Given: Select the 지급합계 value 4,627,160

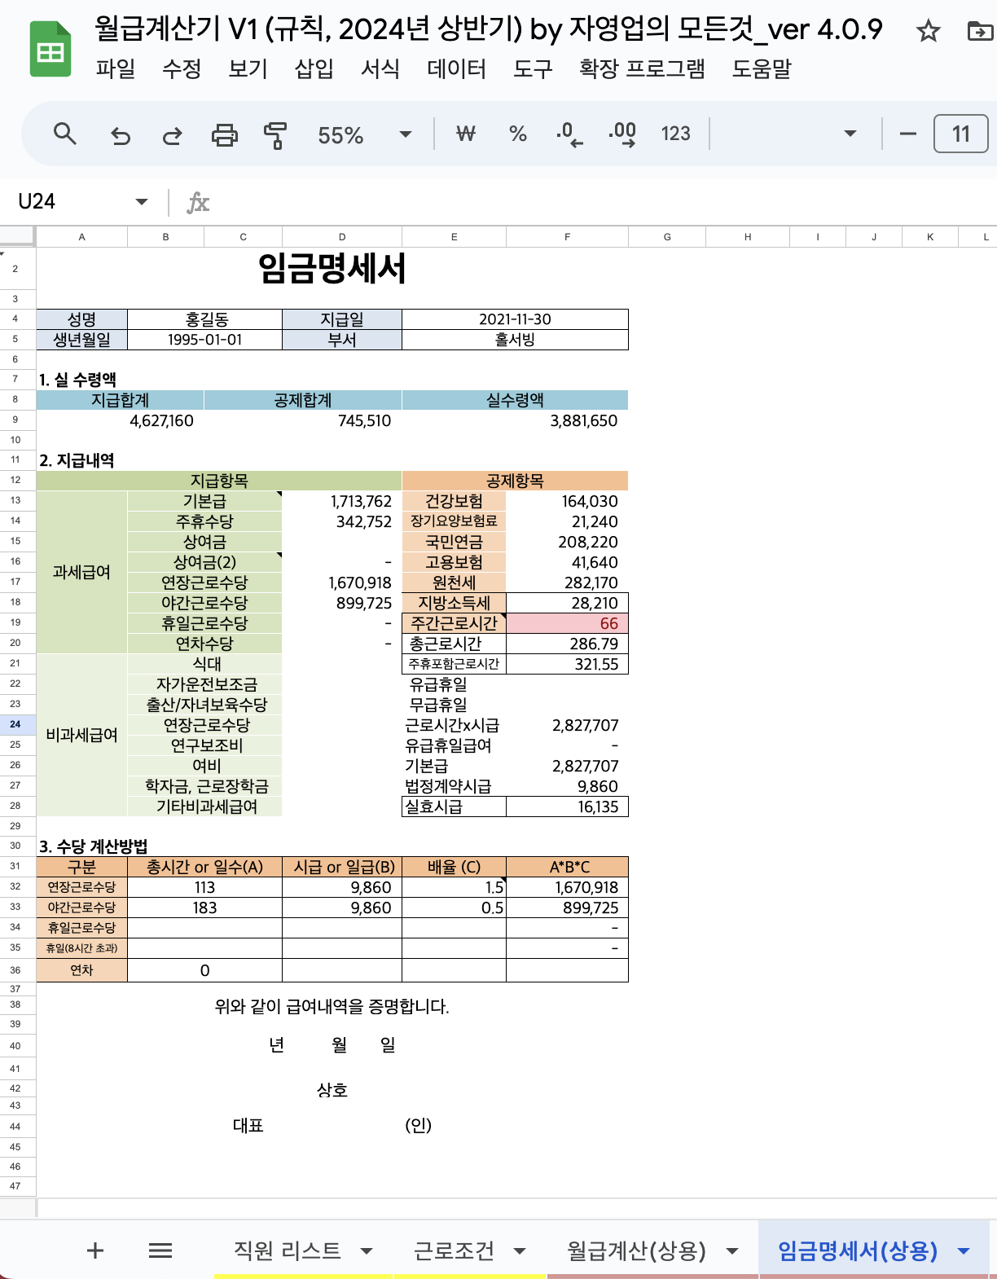Looking at the screenshot, I should tap(121, 420).
